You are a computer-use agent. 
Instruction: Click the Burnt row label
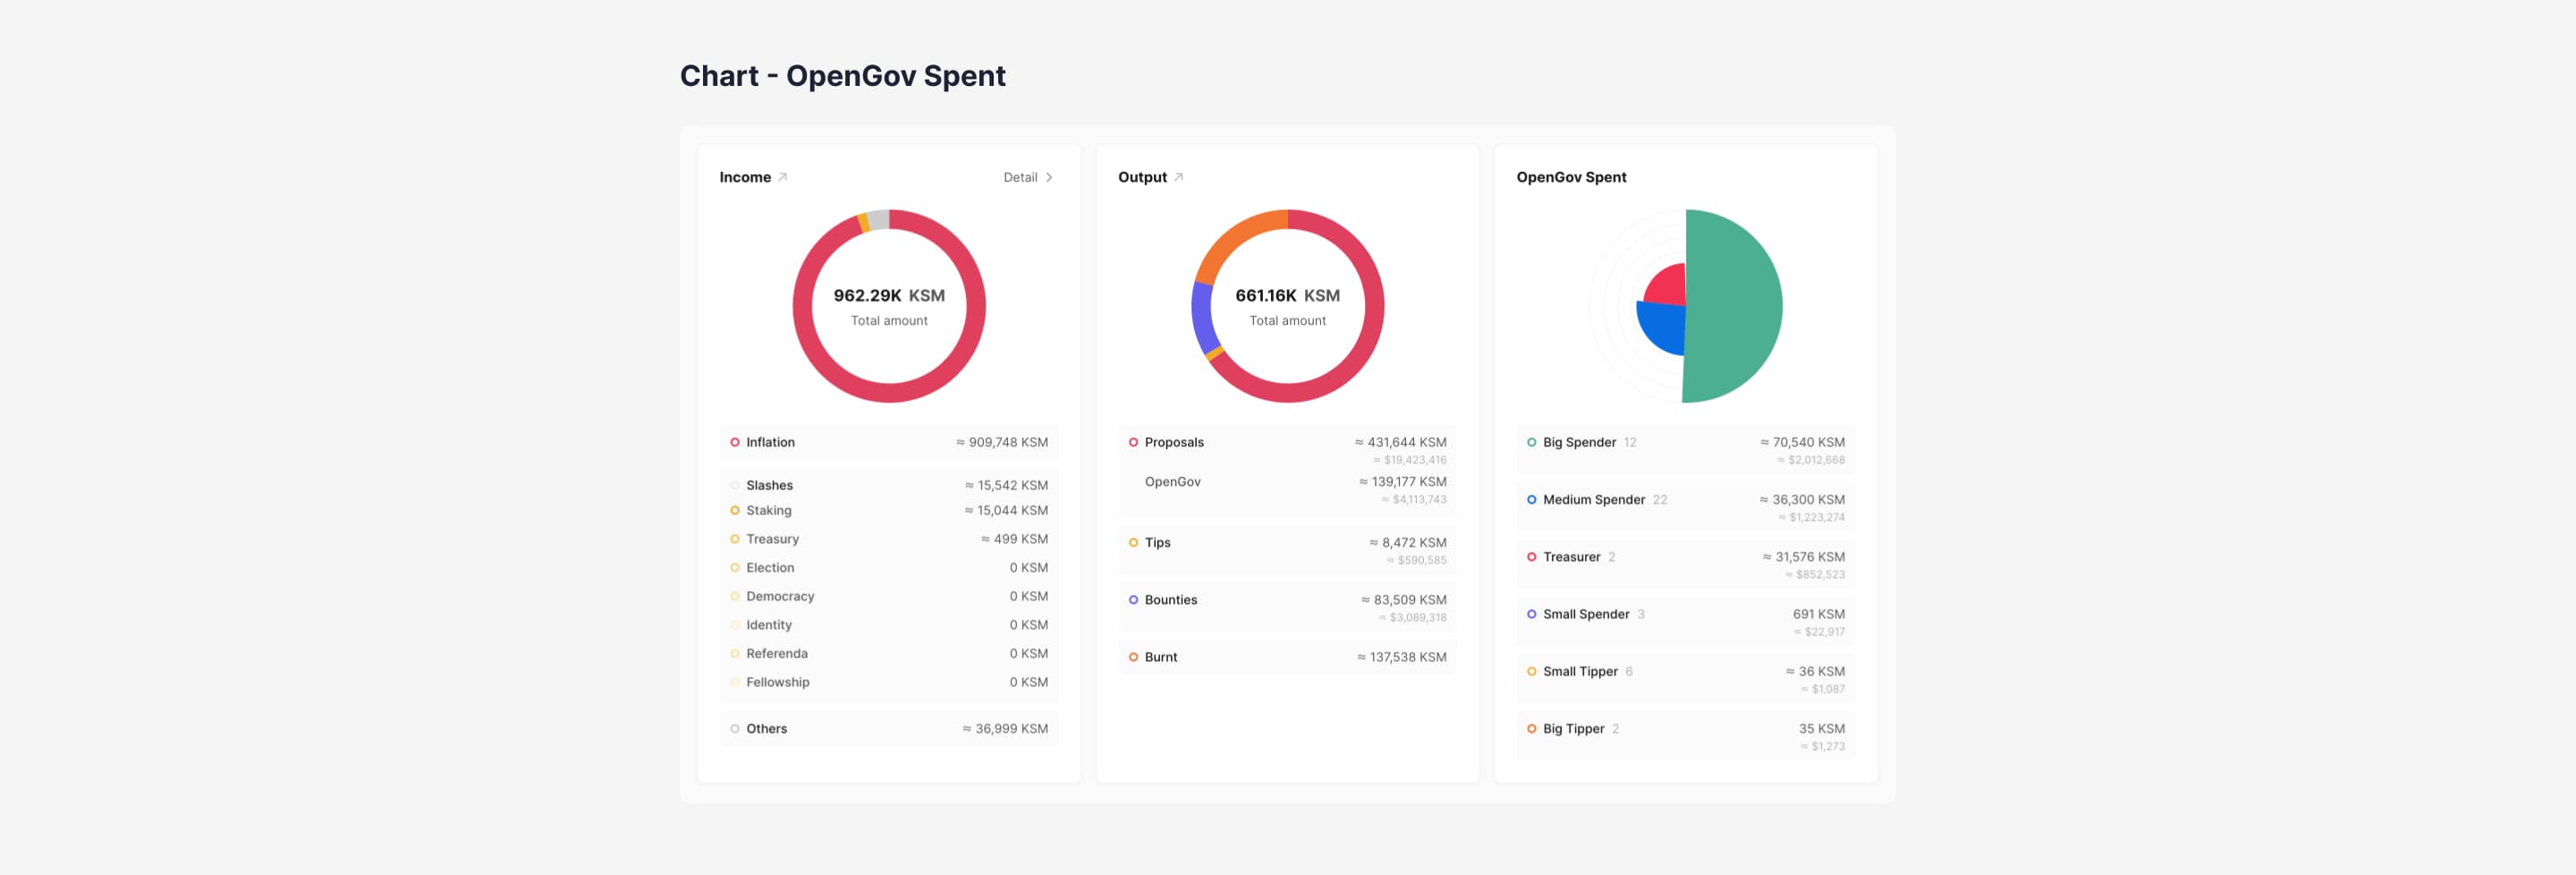click(1160, 657)
